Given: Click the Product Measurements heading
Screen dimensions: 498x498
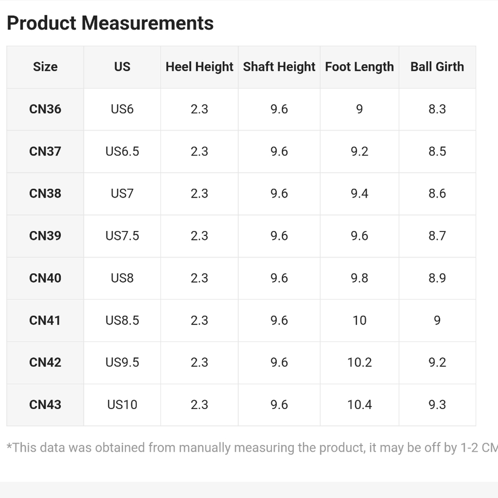Looking at the screenshot, I should tap(110, 23).
